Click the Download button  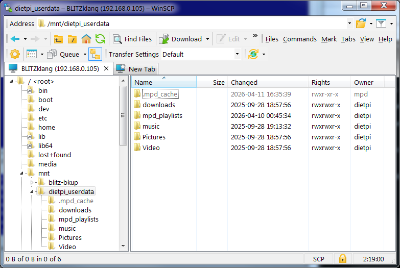(181, 39)
